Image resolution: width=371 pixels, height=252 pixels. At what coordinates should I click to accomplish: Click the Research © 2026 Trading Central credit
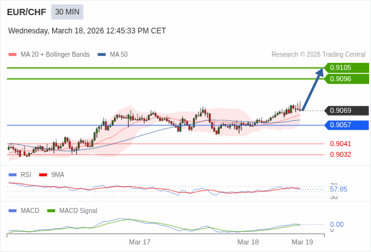pos(318,55)
